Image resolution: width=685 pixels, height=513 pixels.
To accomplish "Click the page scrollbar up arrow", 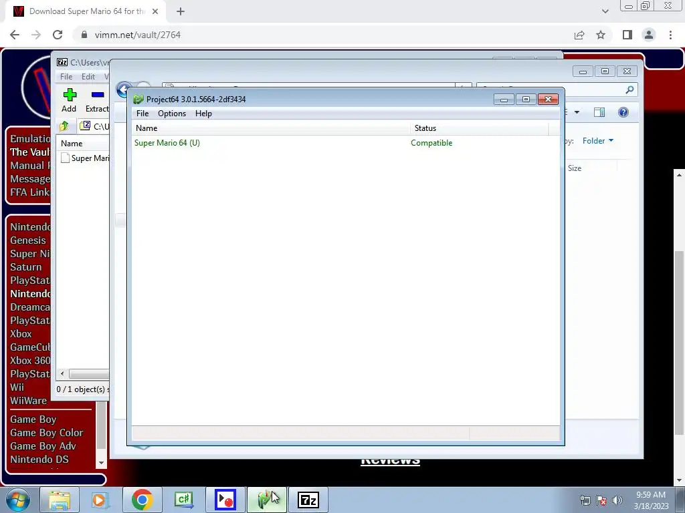I will click(679, 175).
